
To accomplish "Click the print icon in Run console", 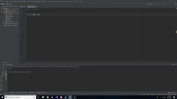I will (6, 76).
